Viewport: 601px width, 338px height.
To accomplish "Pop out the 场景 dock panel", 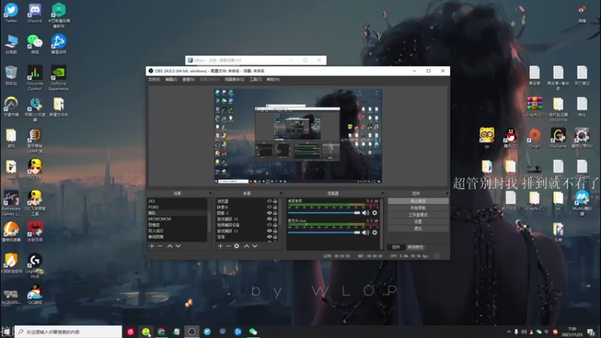I will (x=210, y=193).
